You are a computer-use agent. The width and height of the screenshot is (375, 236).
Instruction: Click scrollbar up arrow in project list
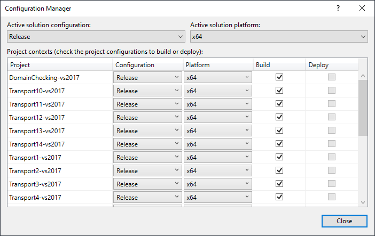click(x=363, y=76)
